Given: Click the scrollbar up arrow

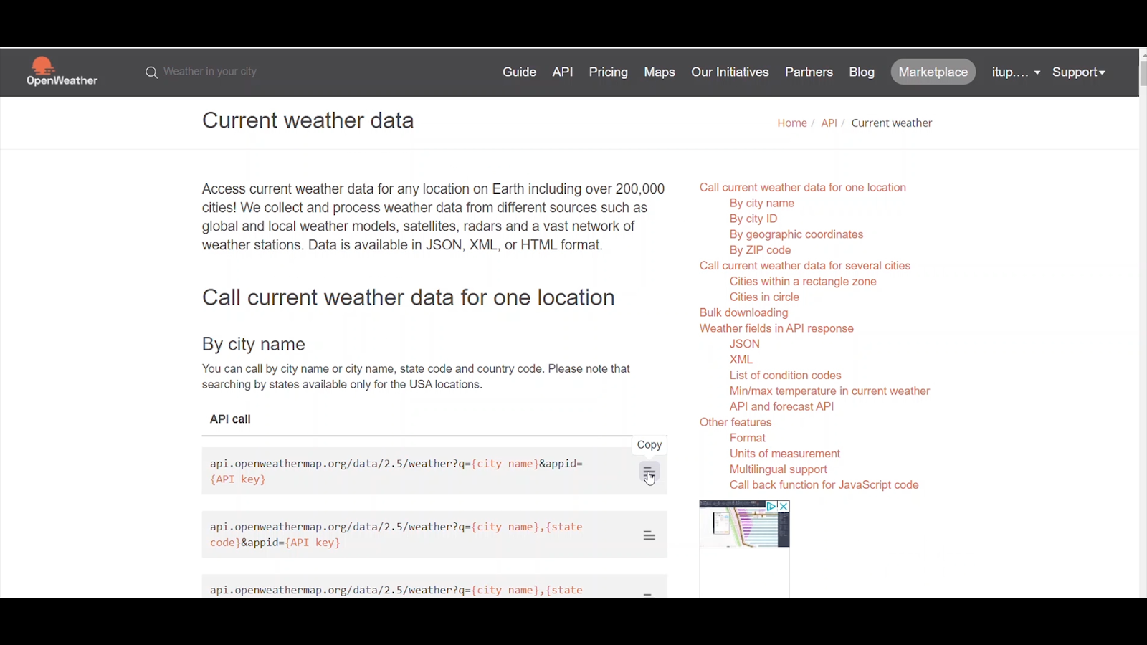Looking at the screenshot, I should pos(1143,54).
